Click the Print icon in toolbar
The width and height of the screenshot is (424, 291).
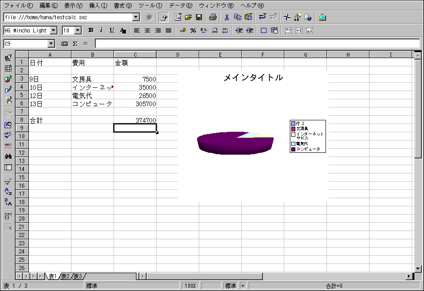tap(212, 17)
